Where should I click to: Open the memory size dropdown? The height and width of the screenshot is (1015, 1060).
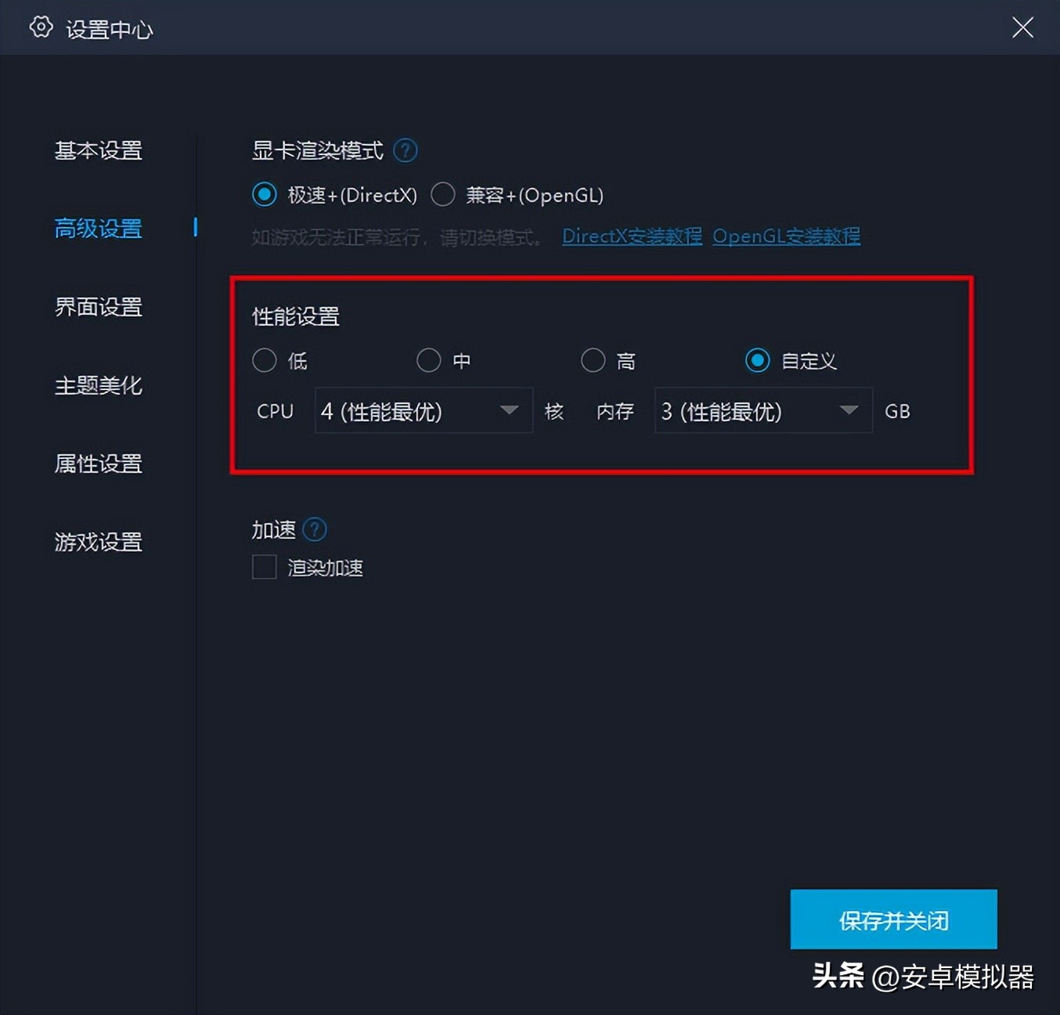pyautogui.click(x=762, y=410)
